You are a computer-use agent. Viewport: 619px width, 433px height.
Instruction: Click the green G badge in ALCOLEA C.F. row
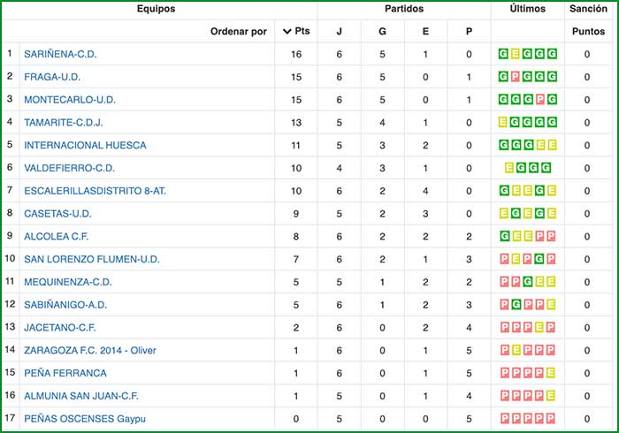pos(503,236)
